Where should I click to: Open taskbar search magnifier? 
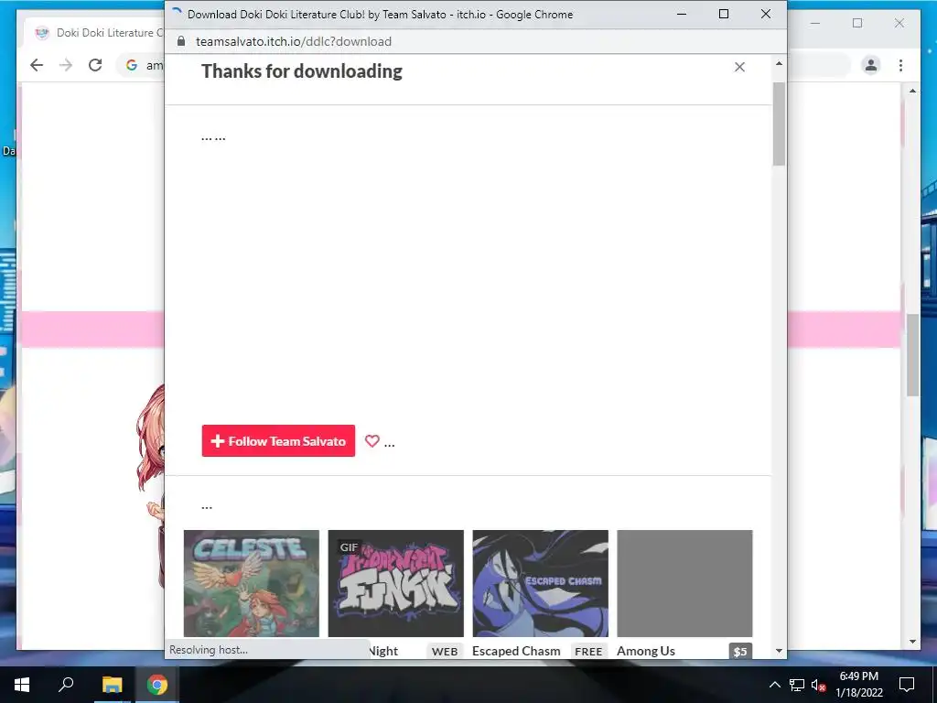tap(66, 685)
